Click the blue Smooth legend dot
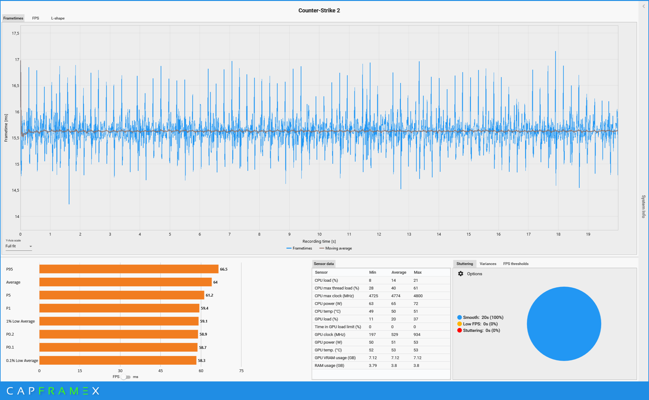 pos(459,317)
